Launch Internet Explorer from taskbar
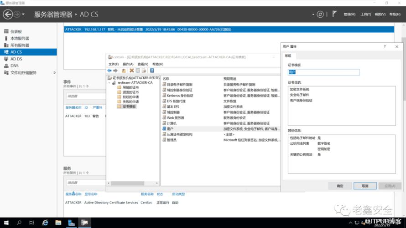406x228 pixels. [45, 223]
